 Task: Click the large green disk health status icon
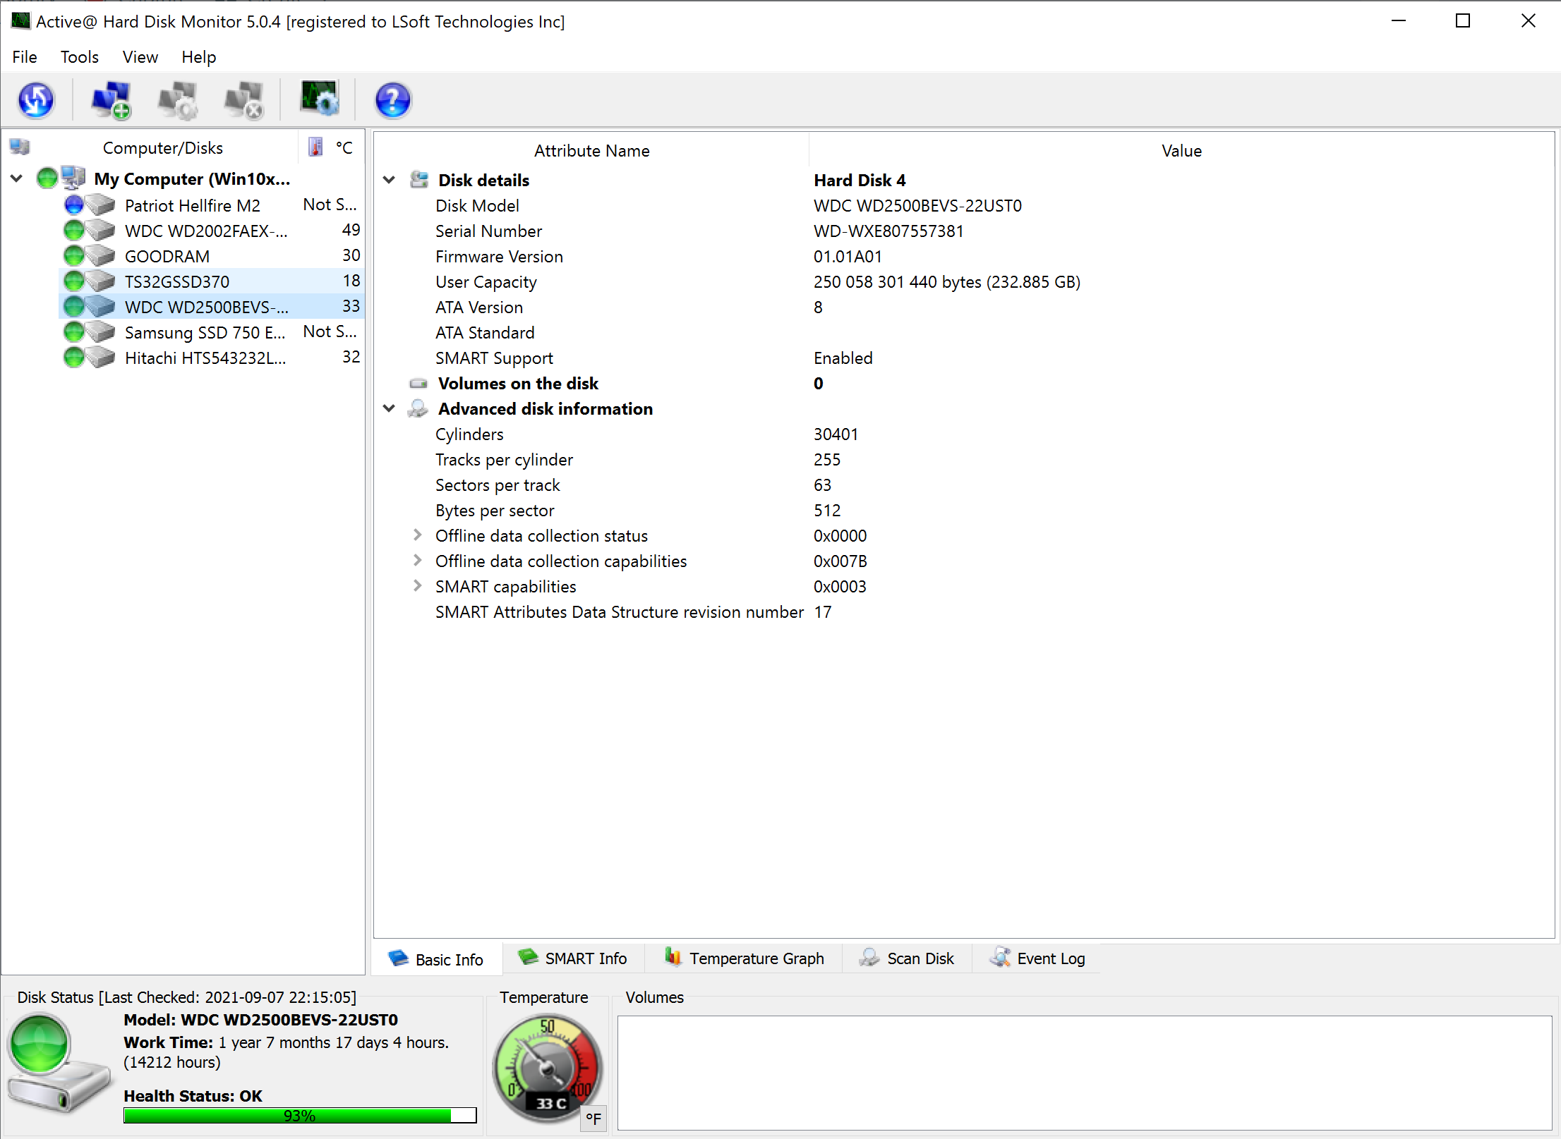coord(40,1044)
